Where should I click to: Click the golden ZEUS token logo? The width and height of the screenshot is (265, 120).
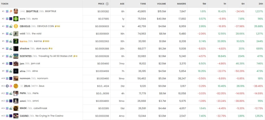[16, 86]
